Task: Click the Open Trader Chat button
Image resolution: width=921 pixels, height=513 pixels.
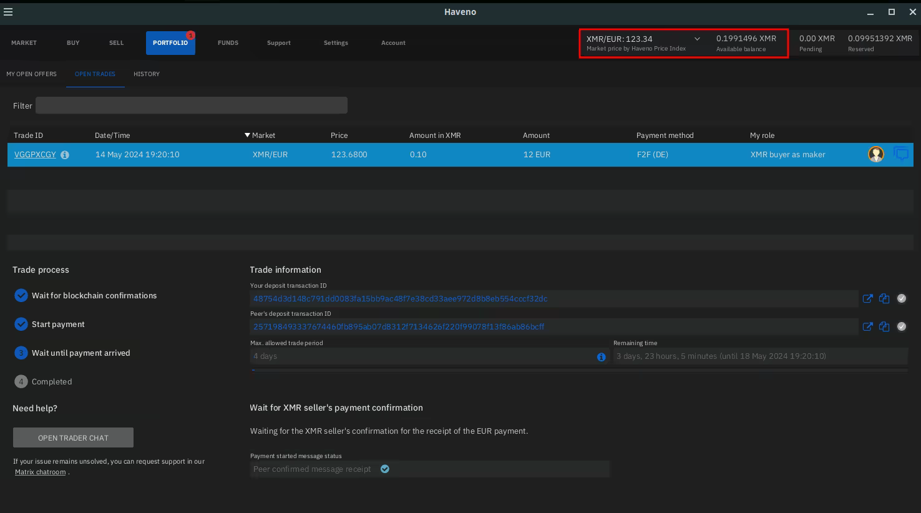Action: tap(73, 437)
